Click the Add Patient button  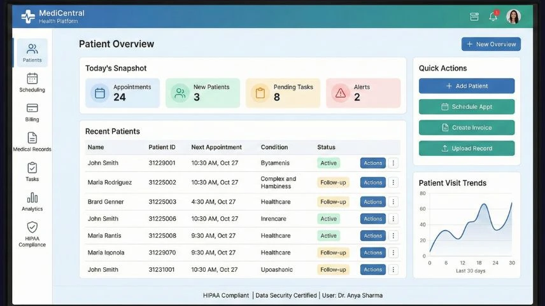click(x=467, y=86)
